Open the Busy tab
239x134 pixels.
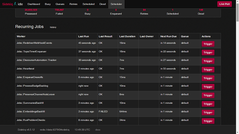48,4
